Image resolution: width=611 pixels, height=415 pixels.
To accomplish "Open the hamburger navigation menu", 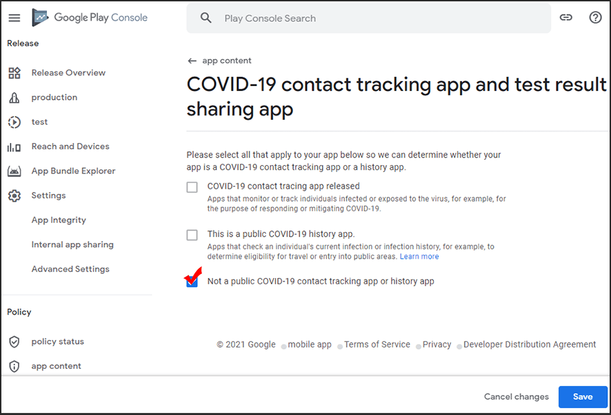I will [14, 18].
